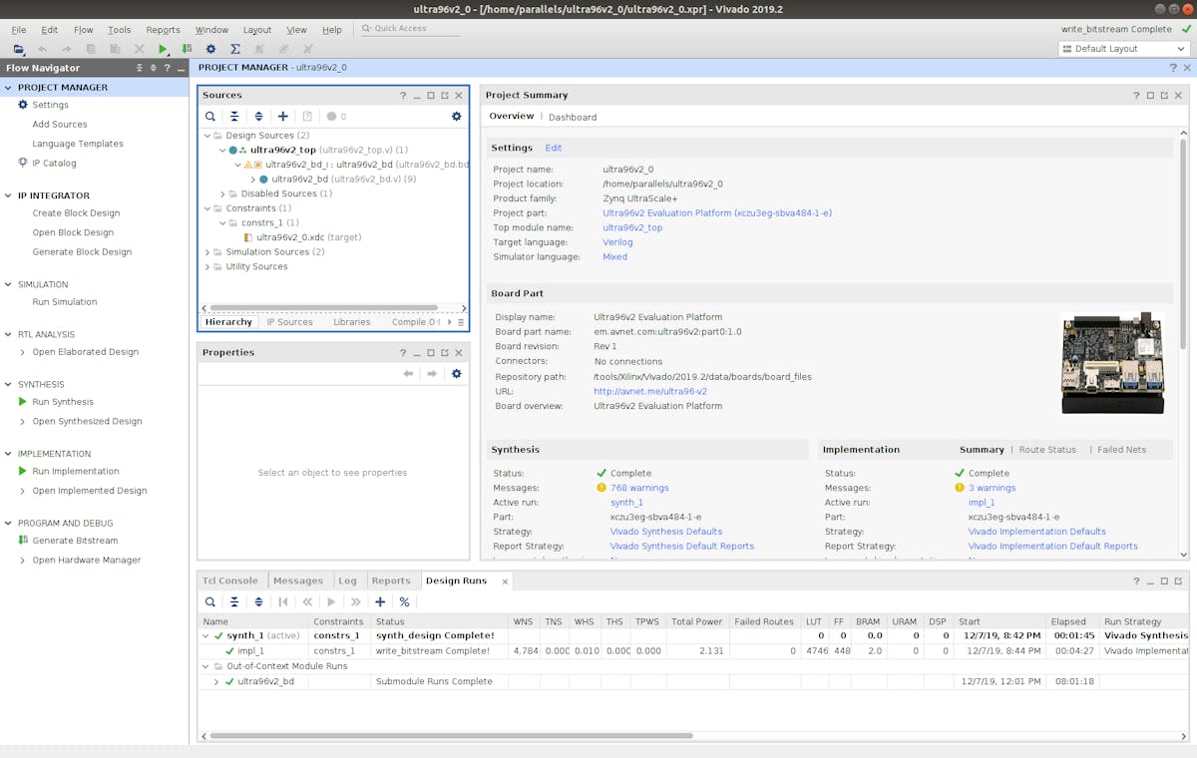Open the Default Layout dropdown
1197x758 pixels.
pyautogui.click(x=1124, y=49)
